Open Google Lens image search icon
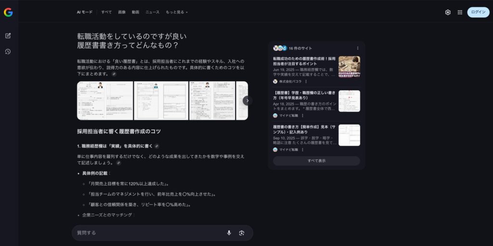This screenshot has height=246, width=493. tap(242, 233)
